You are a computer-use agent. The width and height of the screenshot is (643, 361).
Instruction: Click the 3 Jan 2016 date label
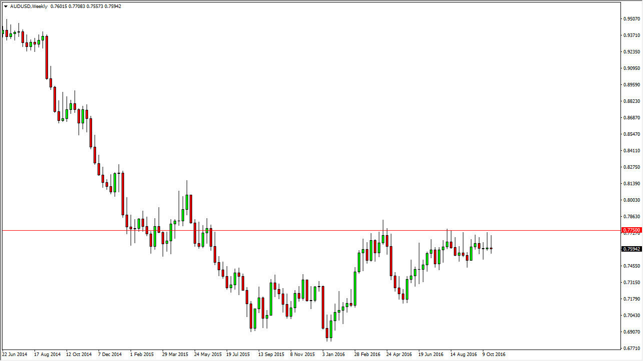coord(333,354)
